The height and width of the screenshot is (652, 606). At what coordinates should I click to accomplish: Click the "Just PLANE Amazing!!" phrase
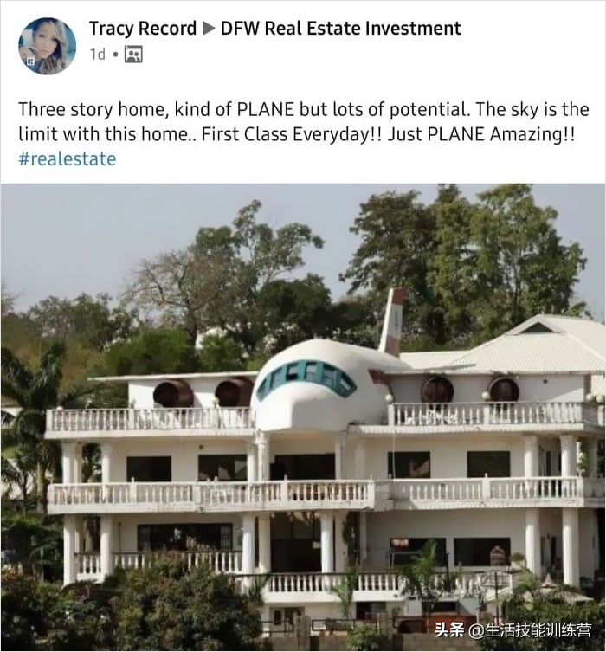[x=480, y=134]
